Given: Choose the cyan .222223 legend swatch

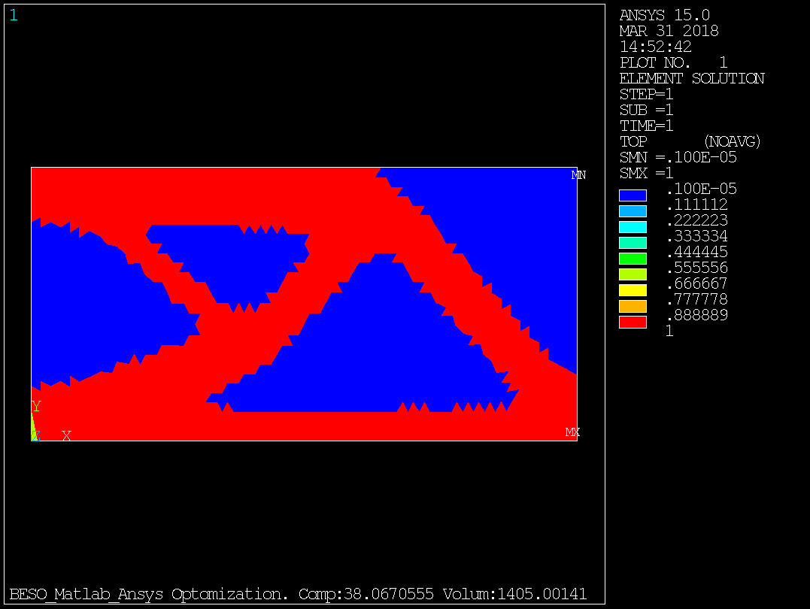Looking at the screenshot, I should [x=633, y=227].
